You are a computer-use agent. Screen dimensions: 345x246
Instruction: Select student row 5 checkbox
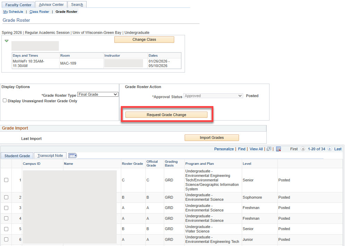[x=6, y=229]
